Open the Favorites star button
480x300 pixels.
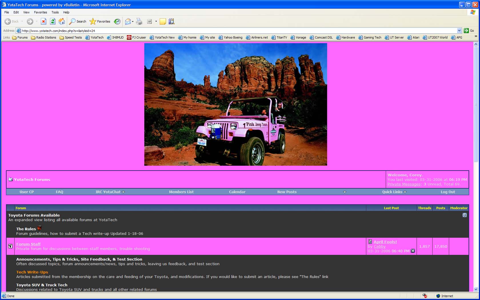(100, 21)
